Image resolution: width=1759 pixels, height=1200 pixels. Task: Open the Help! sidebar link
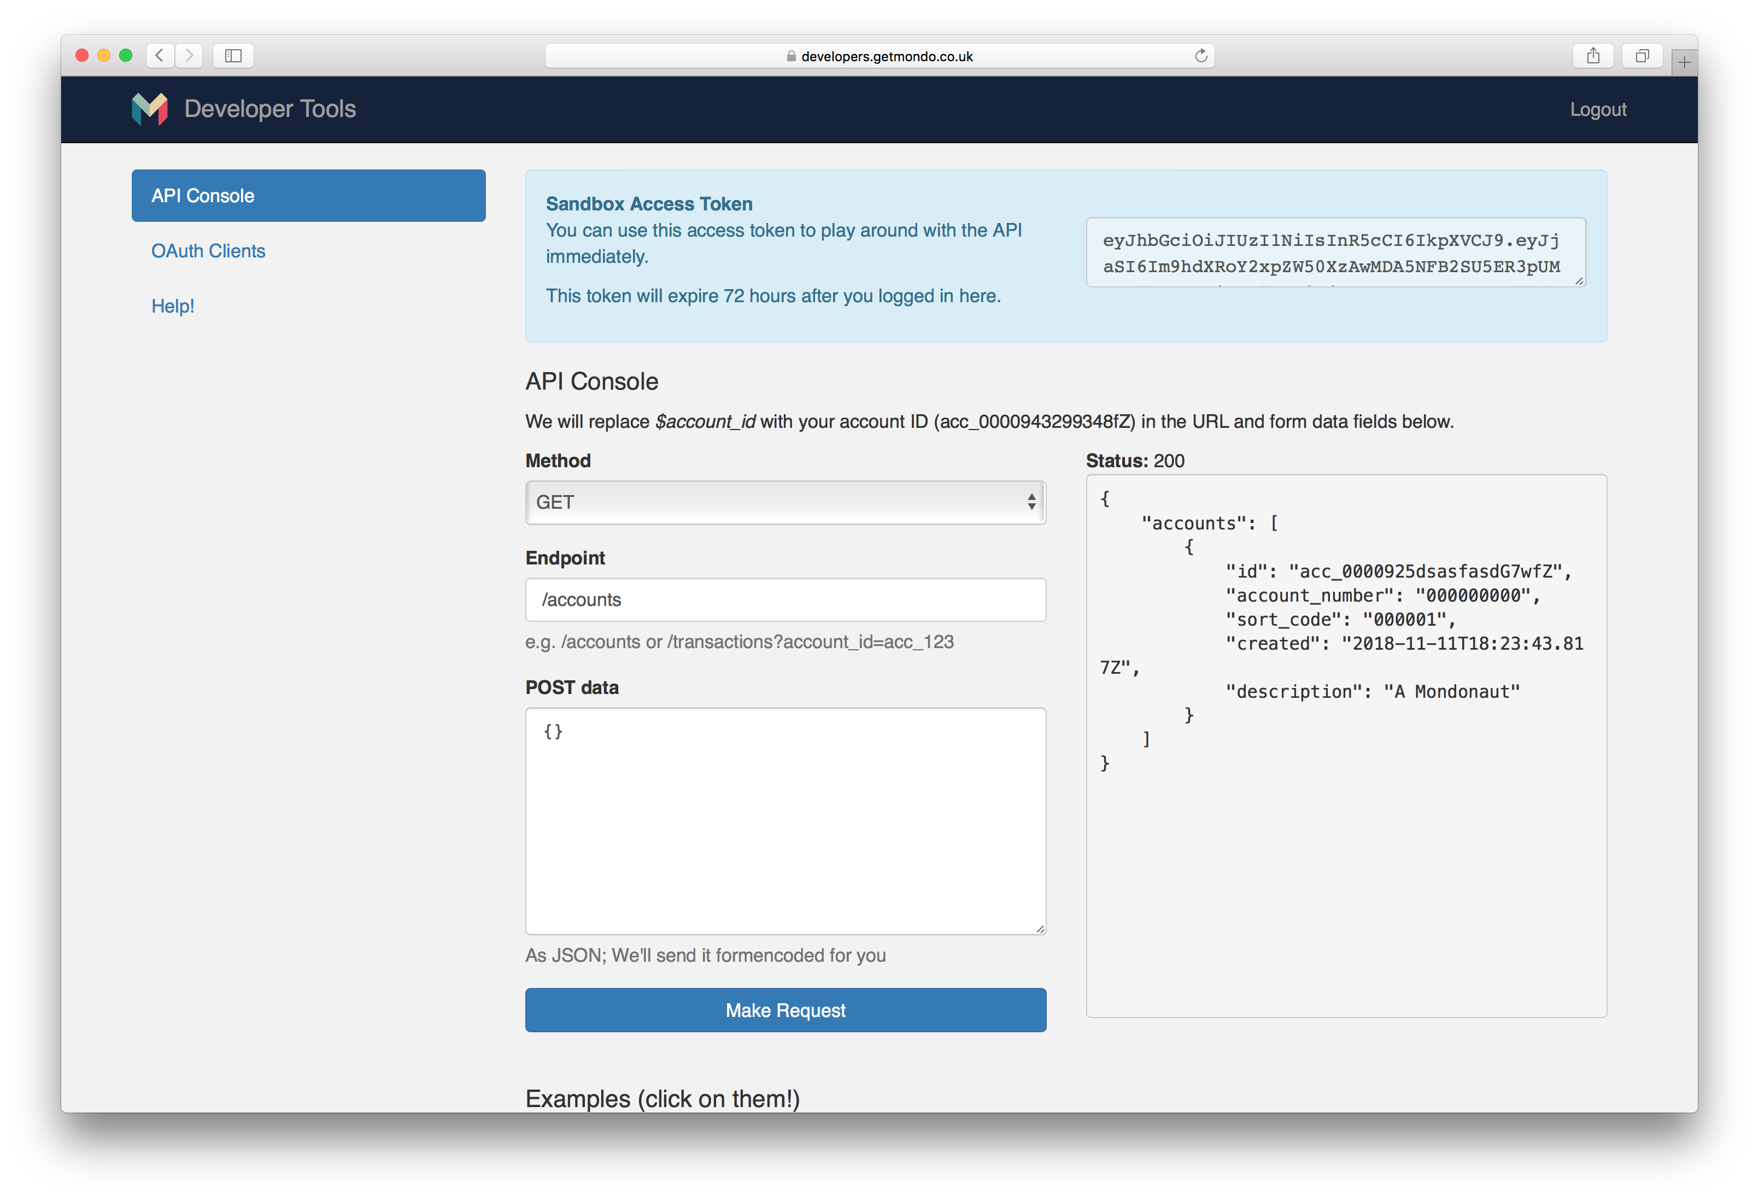[x=173, y=305]
